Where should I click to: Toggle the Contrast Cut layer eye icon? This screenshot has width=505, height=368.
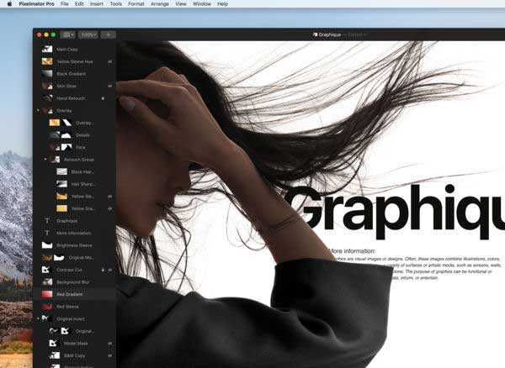coord(110,270)
